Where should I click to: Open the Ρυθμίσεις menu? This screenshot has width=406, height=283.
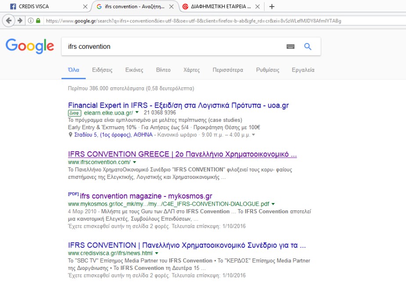tap(267, 70)
